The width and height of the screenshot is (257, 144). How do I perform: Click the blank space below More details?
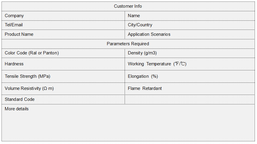[128, 127]
